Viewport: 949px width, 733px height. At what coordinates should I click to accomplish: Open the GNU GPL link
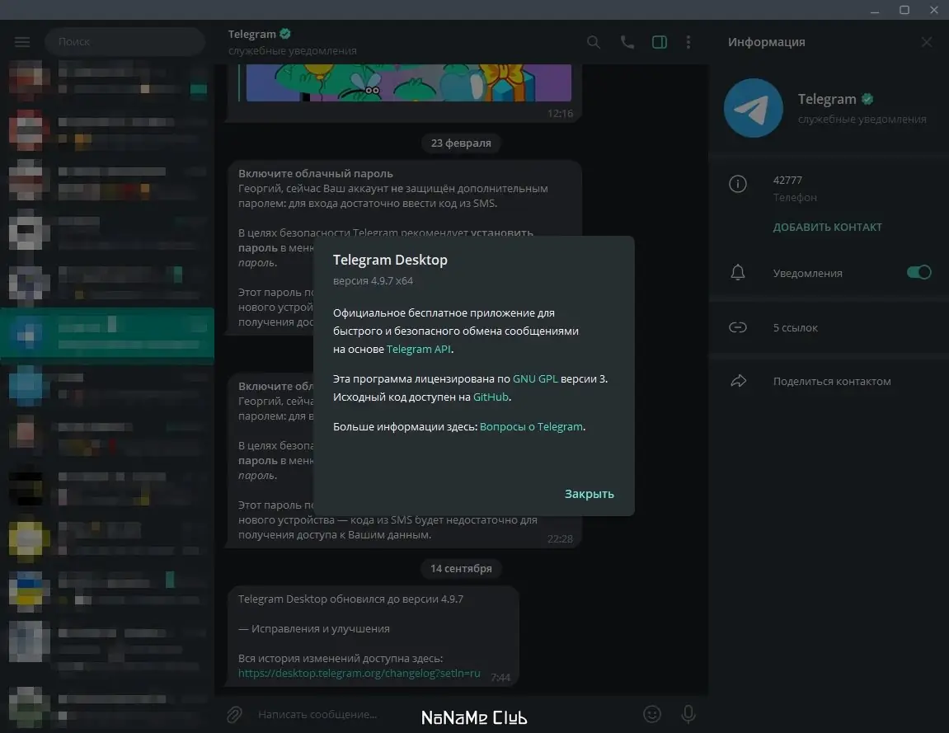click(535, 379)
